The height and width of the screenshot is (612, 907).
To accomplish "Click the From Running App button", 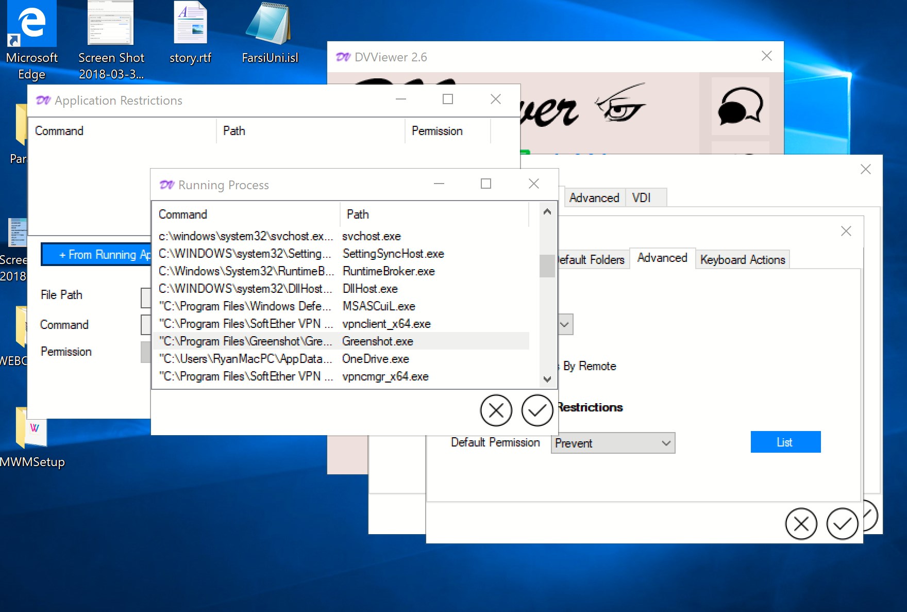I will point(96,255).
